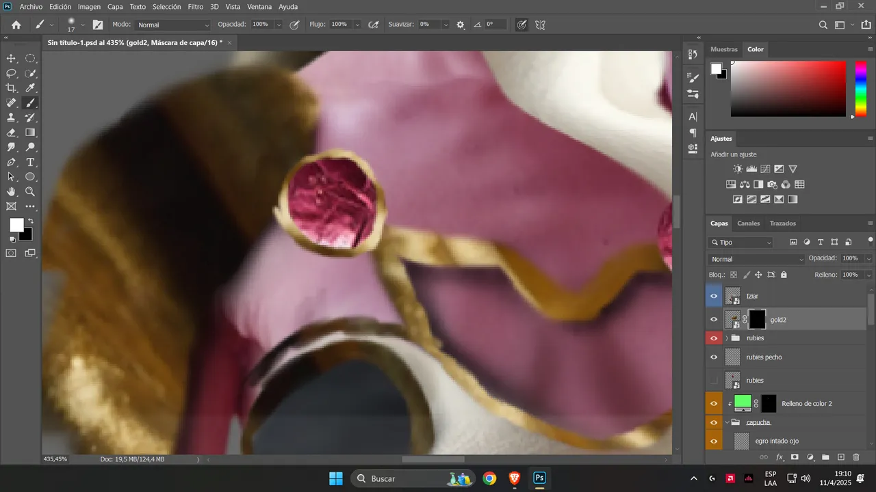Screen dimensions: 876x492
Task: Toggle symmetry paint options butterfly icon
Action: click(x=540, y=25)
